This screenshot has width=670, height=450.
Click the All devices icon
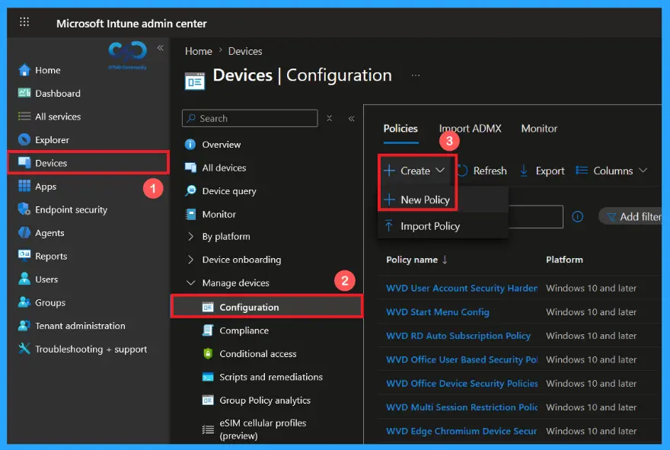(190, 168)
